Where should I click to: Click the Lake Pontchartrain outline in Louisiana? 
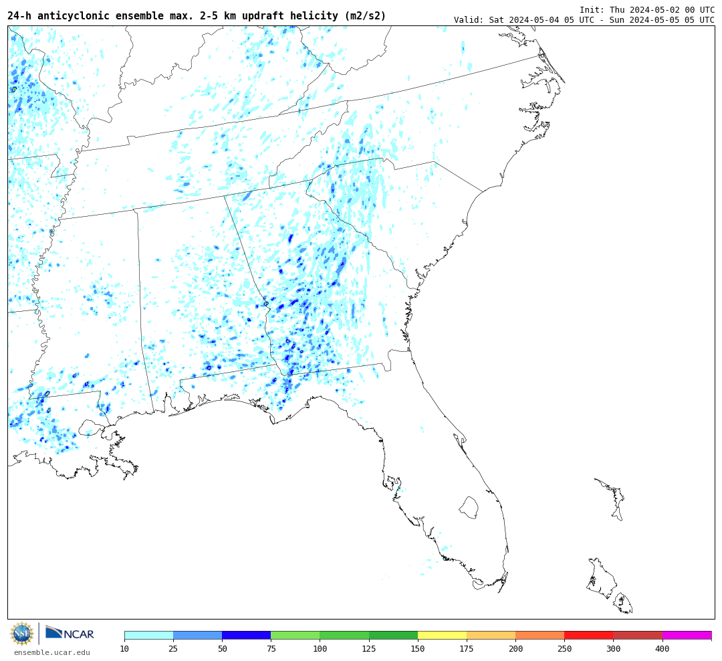[x=90, y=428]
